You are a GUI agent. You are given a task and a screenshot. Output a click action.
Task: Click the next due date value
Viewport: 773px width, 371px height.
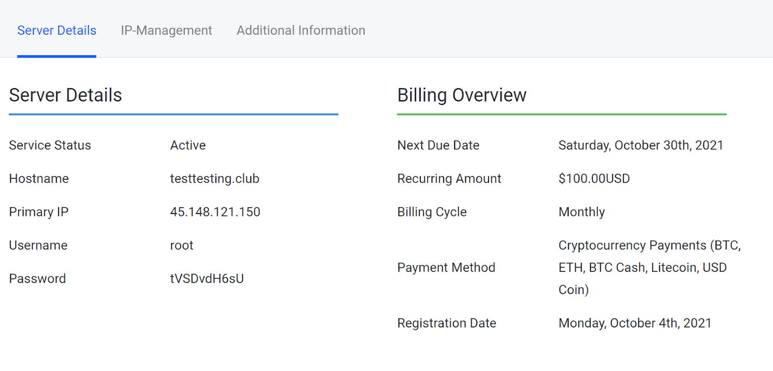coord(640,145)
